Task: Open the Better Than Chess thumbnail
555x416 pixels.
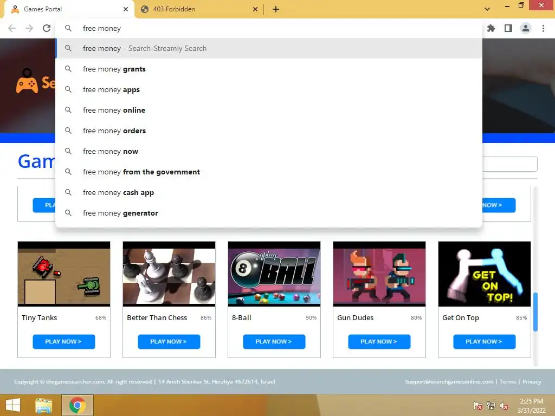Action: pos(169,274)
